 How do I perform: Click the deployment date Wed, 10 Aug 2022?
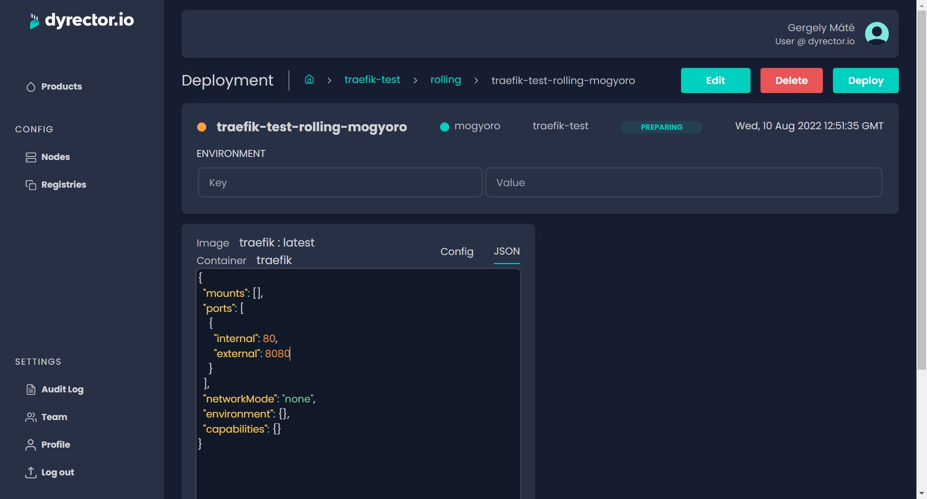[809, 126]
